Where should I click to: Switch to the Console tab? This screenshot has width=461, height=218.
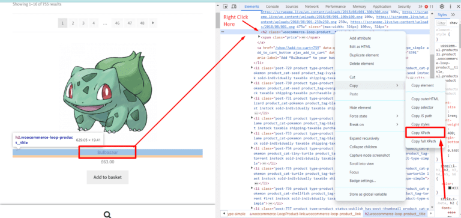pos(273,7)
